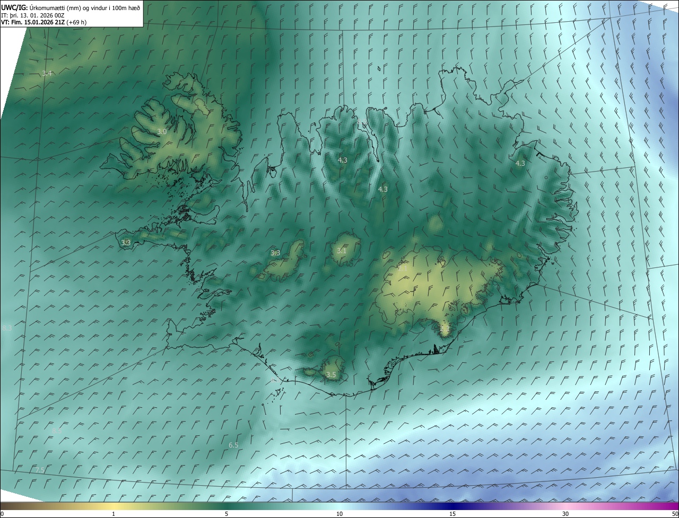Click the 3.4 value label over the sea
Image resolution: width=679 pixels, height=518 pixels.
tap(47, 74)
